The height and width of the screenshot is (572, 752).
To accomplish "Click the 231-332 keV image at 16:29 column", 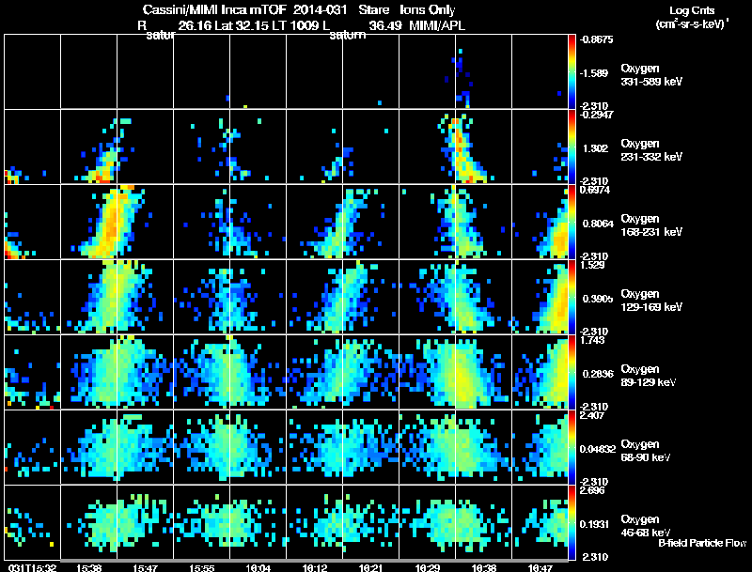I will [428, 147].
